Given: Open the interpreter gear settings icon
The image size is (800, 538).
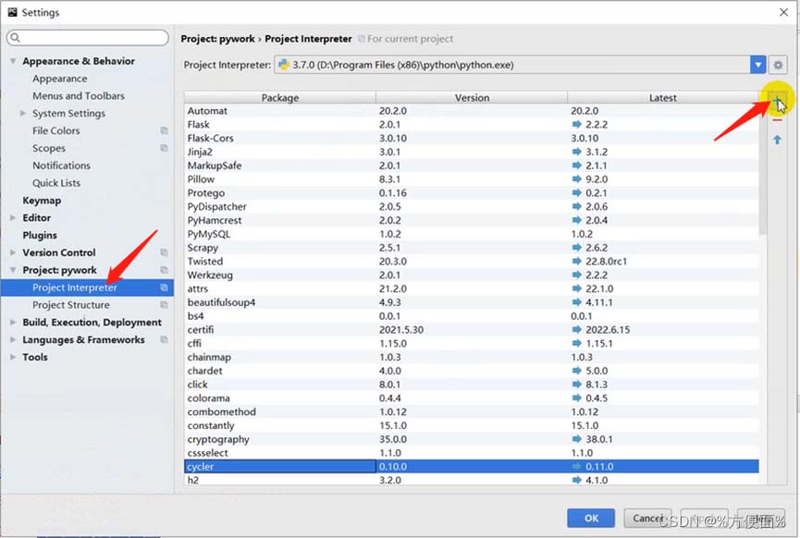Looking at the screenshot, I should pos(778,65).
